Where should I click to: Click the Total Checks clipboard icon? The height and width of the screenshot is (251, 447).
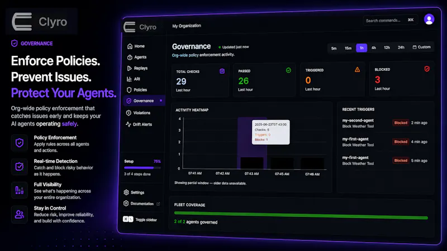[222, 71]
